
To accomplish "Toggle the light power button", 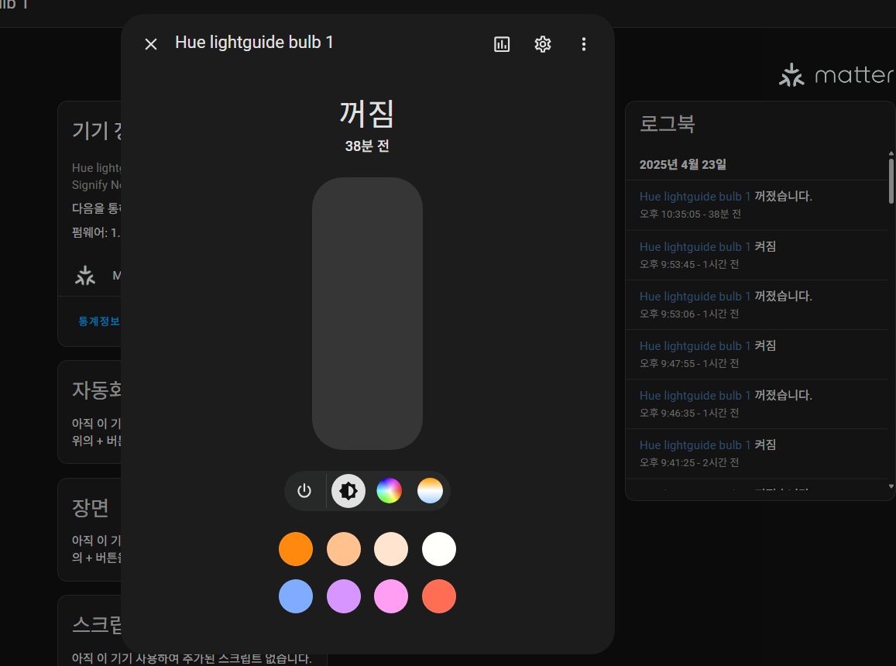I will 304,491.
